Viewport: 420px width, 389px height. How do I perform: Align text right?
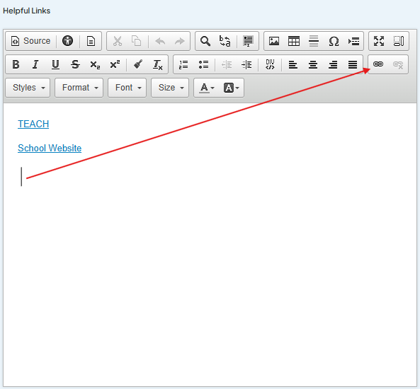click(333, 64)
